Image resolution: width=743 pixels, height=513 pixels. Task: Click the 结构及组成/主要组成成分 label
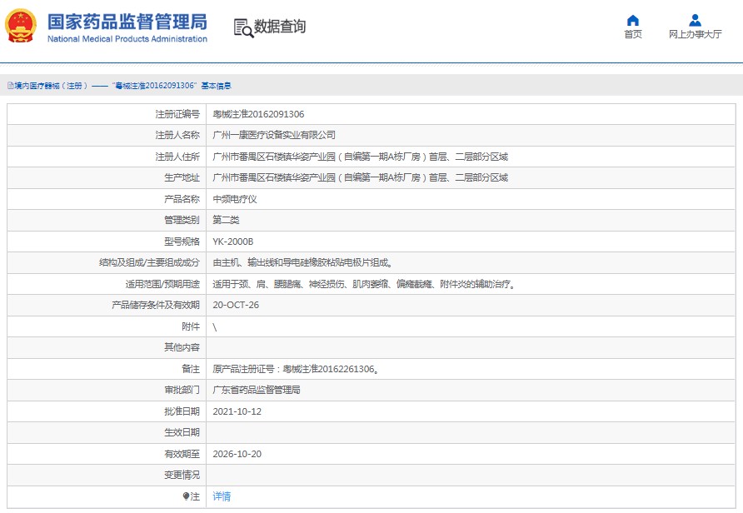click(149, 262)
